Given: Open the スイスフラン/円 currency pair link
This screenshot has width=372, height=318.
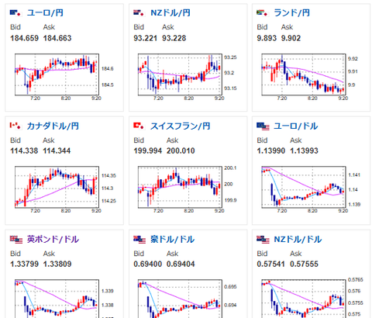Looking at the screenshot, I should pos(181,126).
